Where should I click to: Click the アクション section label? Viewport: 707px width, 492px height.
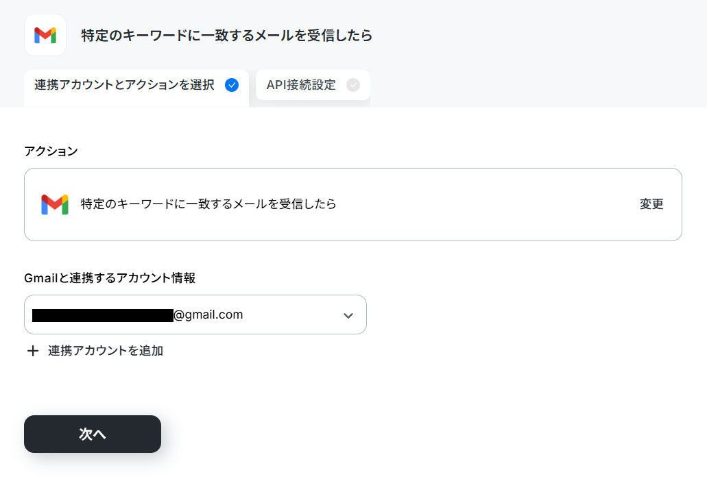point(51,151)
